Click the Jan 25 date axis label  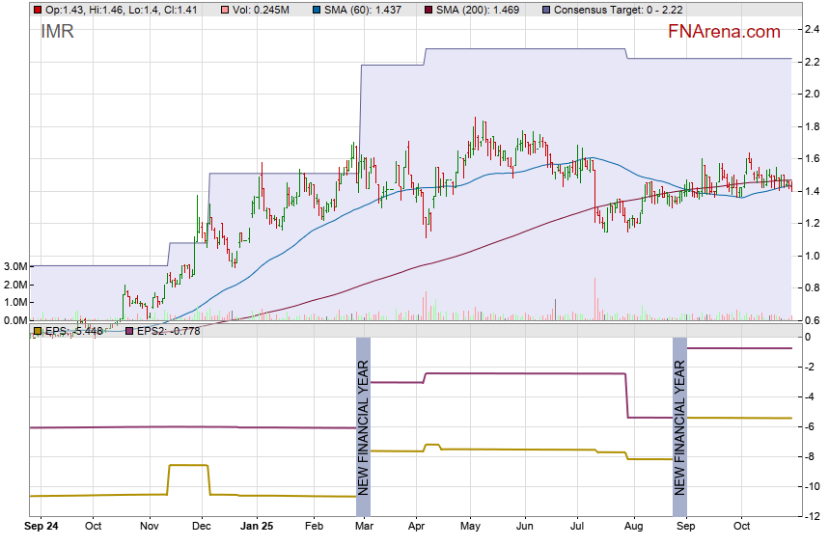click(x=257, y=527)
